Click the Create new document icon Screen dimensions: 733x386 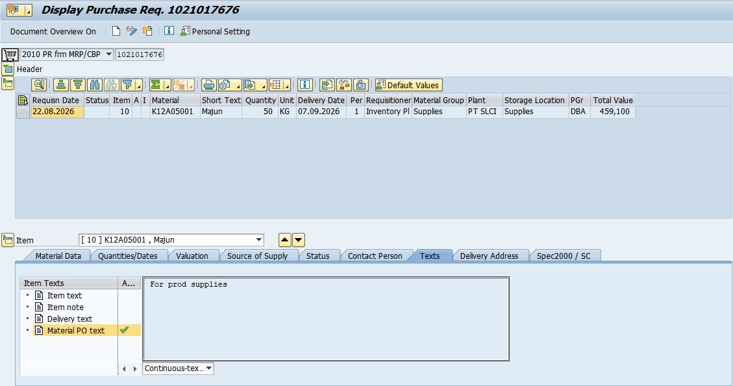pos(116,31)
